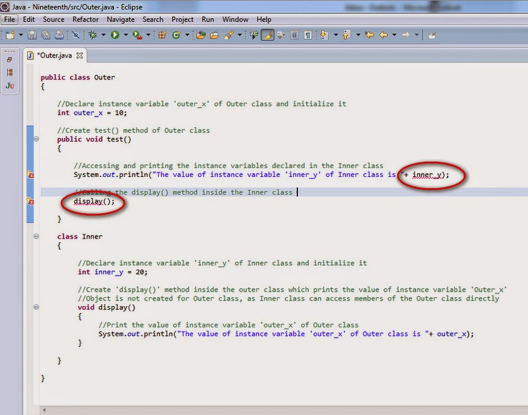Open the Refactor menu

tap(86, 20)
